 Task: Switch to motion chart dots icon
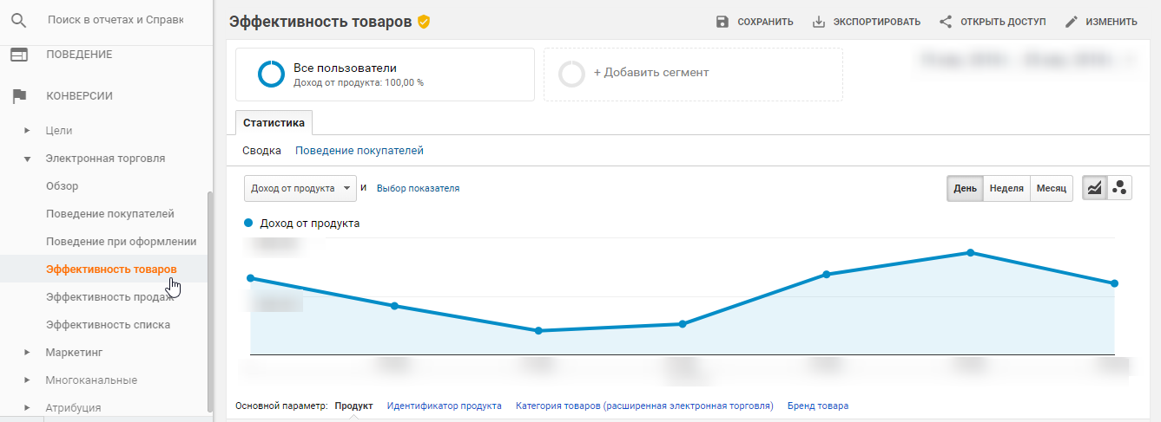[x=1119, y=188]
